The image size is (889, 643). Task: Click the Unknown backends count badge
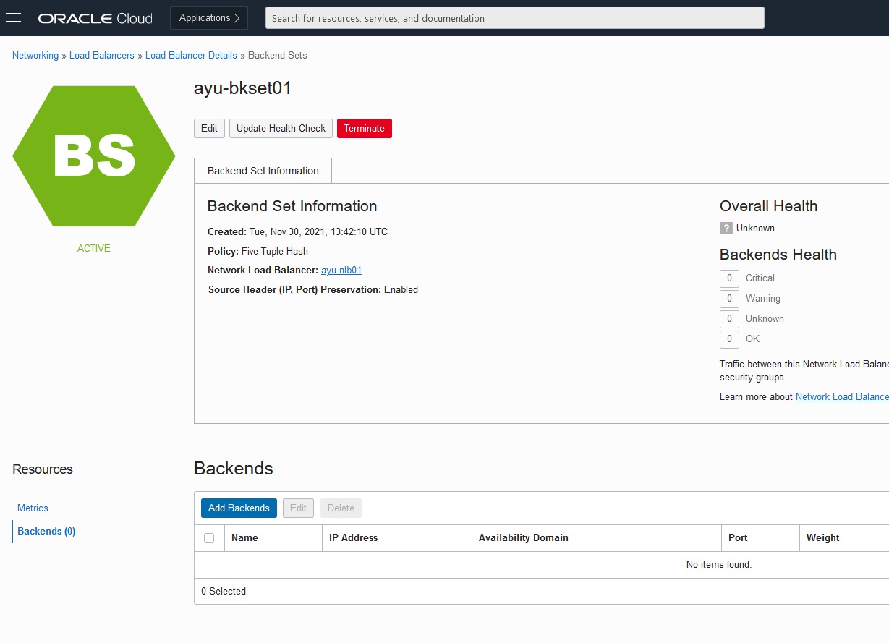pyautogui.click(x=729, y=319)
